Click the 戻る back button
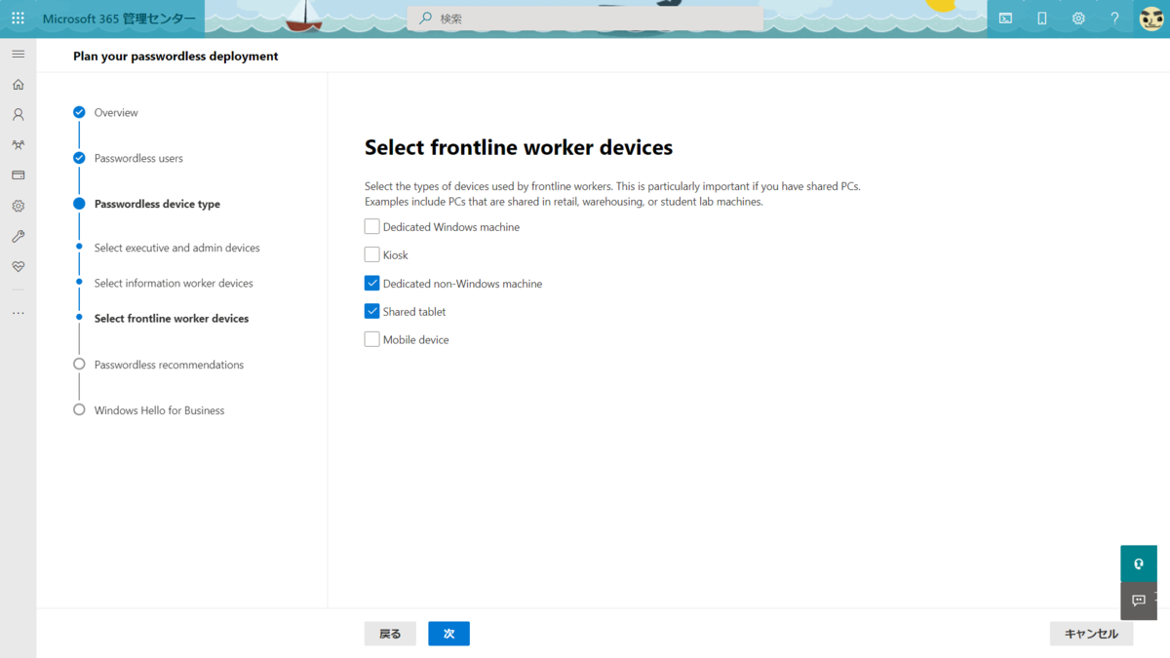 point(390,634)
